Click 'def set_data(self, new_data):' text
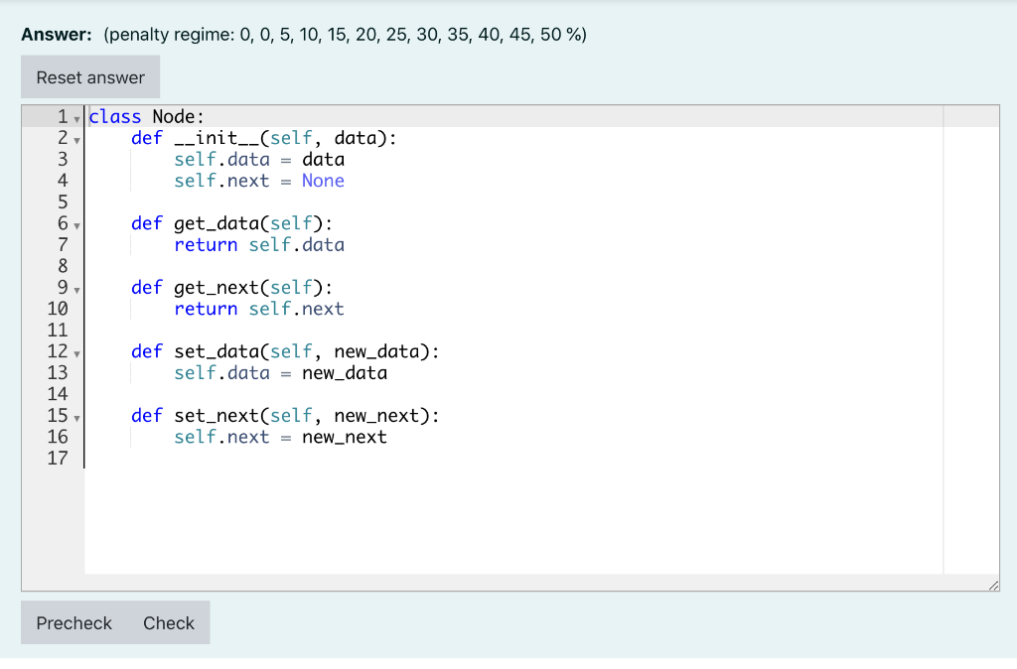Viewport: 1017px width, 669px height. point(285,351)
